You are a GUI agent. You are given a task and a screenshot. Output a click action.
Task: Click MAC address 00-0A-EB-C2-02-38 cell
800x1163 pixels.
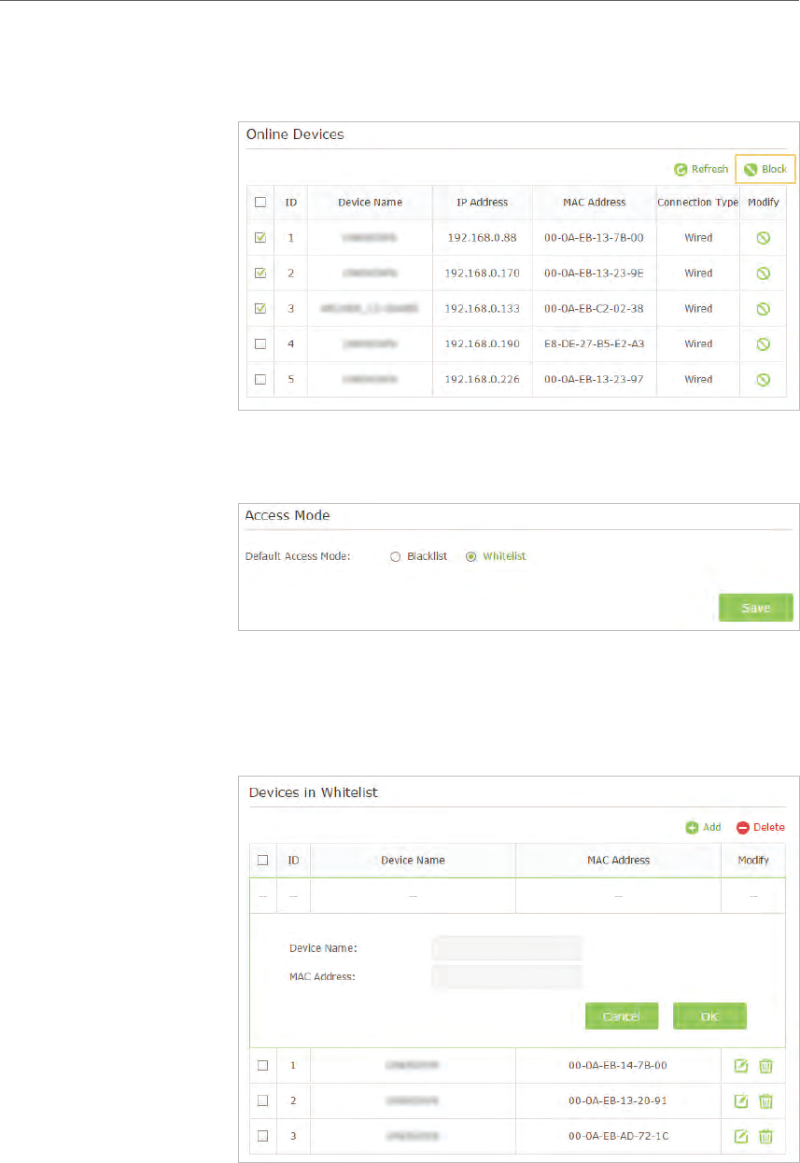[x=594, y=309]
